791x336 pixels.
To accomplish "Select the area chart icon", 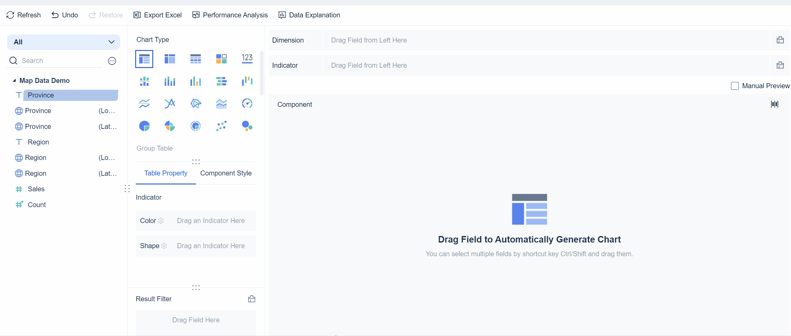I will (x=221, y=103).
